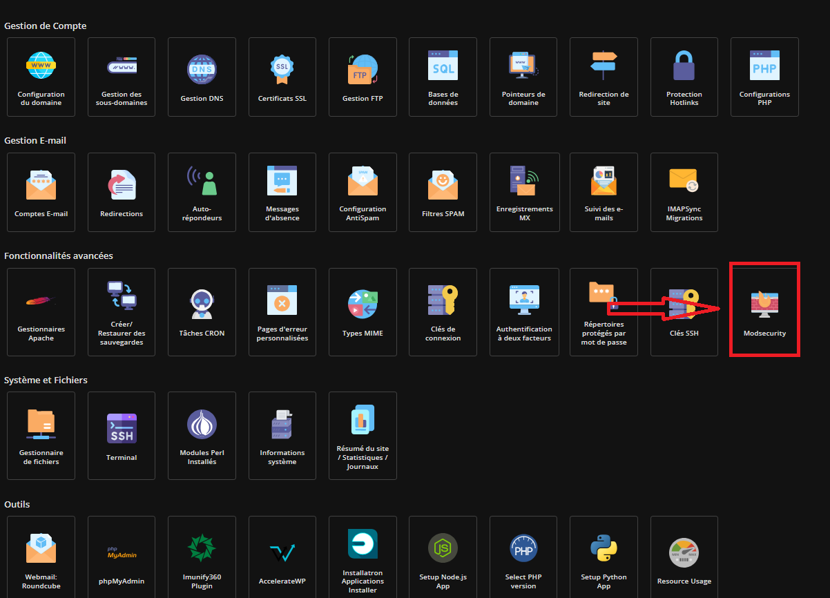The image size is (830, 598).
Task: Open Pages d'erreur personnalisées
Action: [x=282, y=312]
